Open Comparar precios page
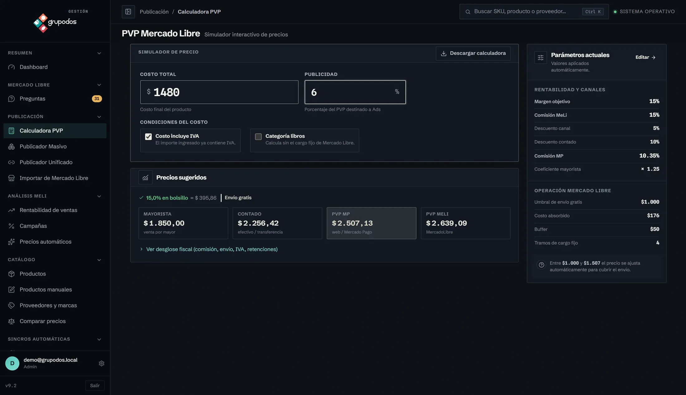 coord(55,321)
